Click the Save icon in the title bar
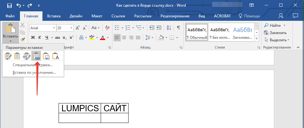 9,6
